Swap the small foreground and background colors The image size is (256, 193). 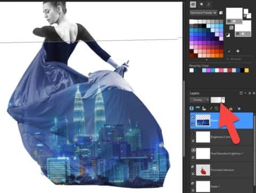click(x=245, y=16)
